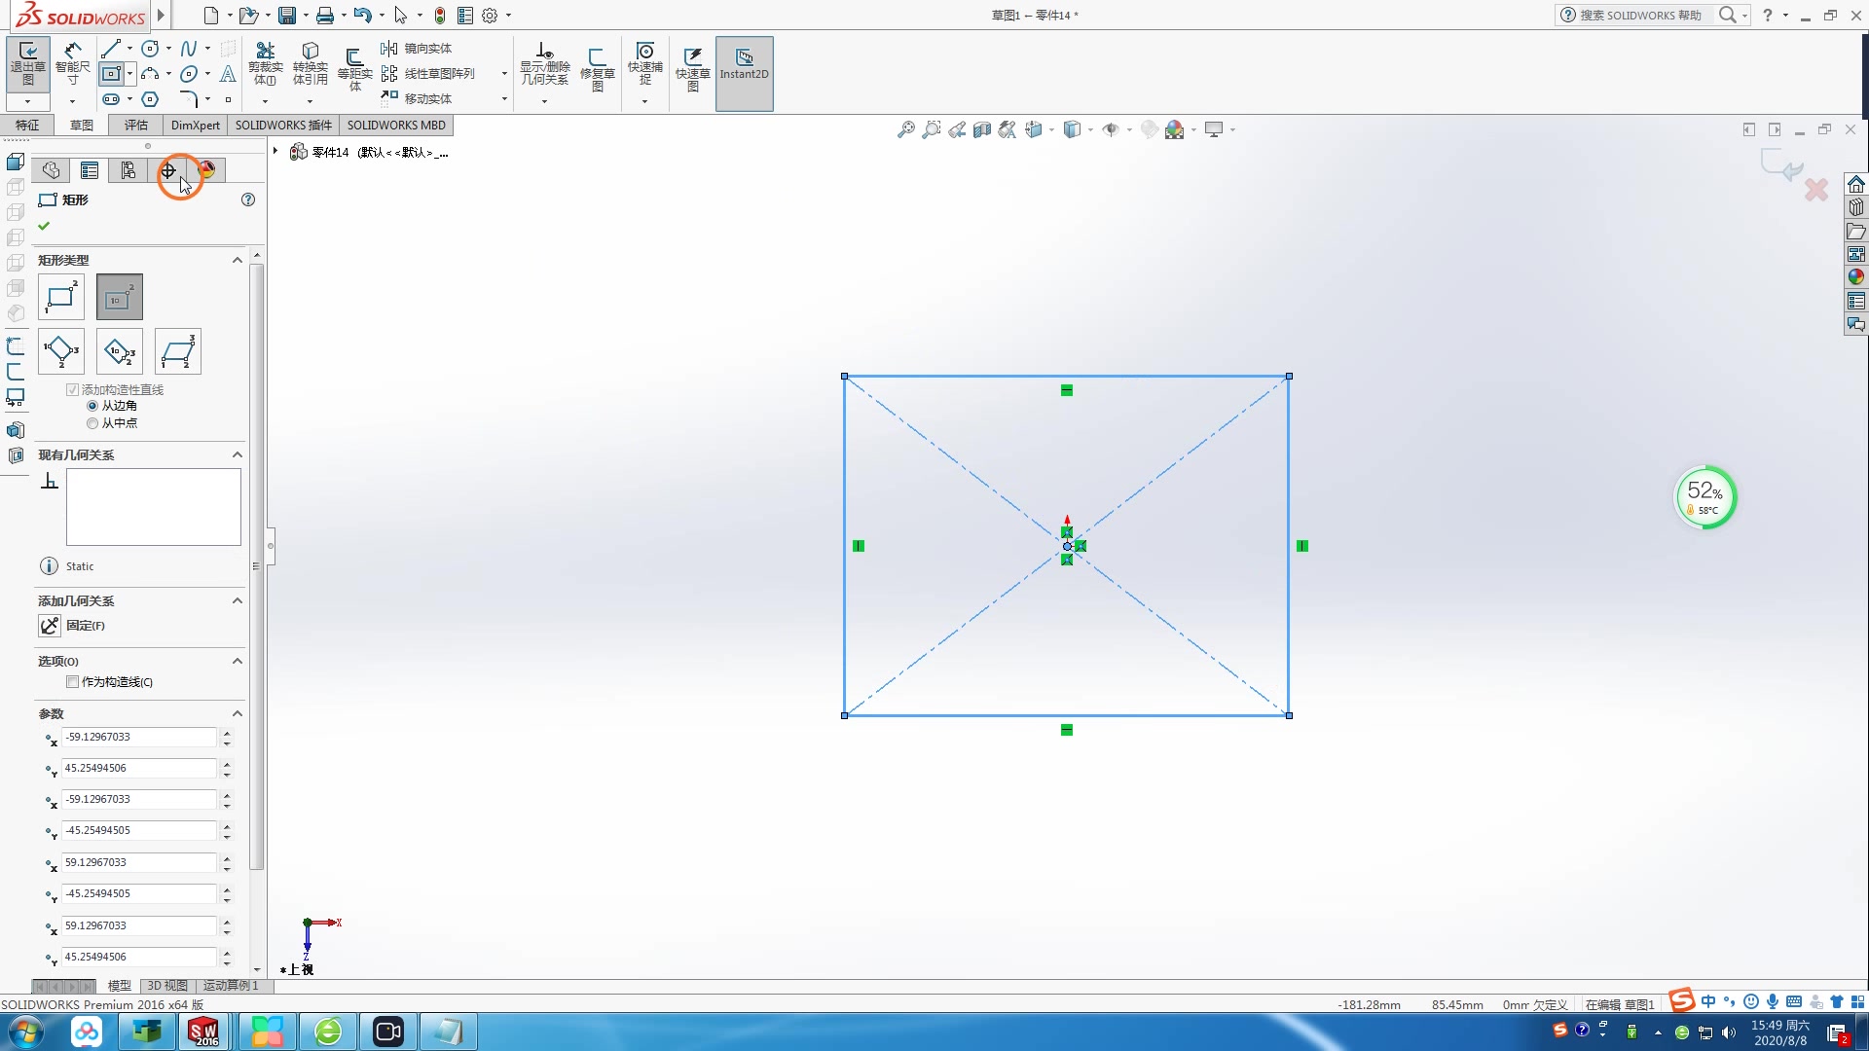The height and width of the screenshot is (1051, 1869).
Task: Pick the parallelogram rectangle type icon
Action: [178, 351]
